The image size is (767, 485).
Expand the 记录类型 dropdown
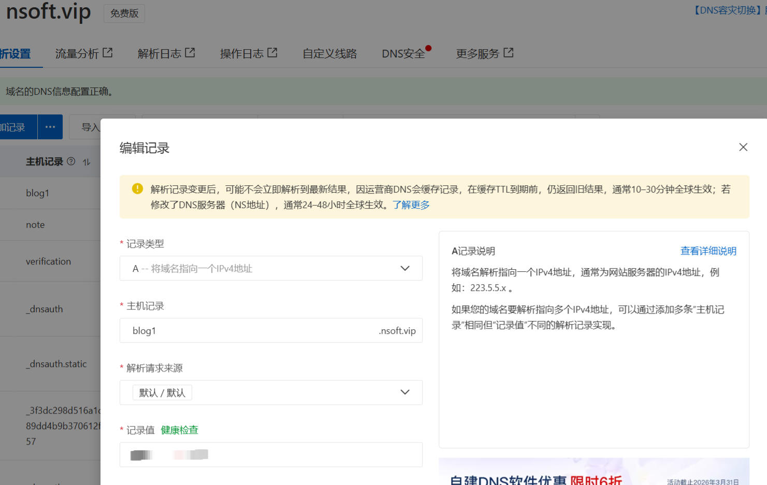click(270, 268)
